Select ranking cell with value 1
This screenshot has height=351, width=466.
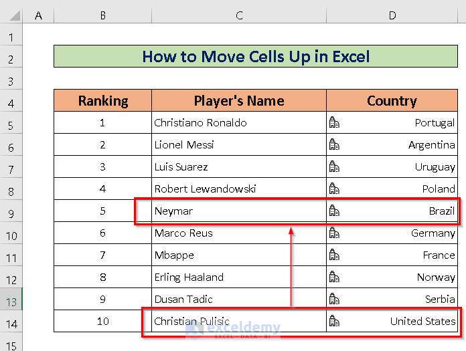103,122
